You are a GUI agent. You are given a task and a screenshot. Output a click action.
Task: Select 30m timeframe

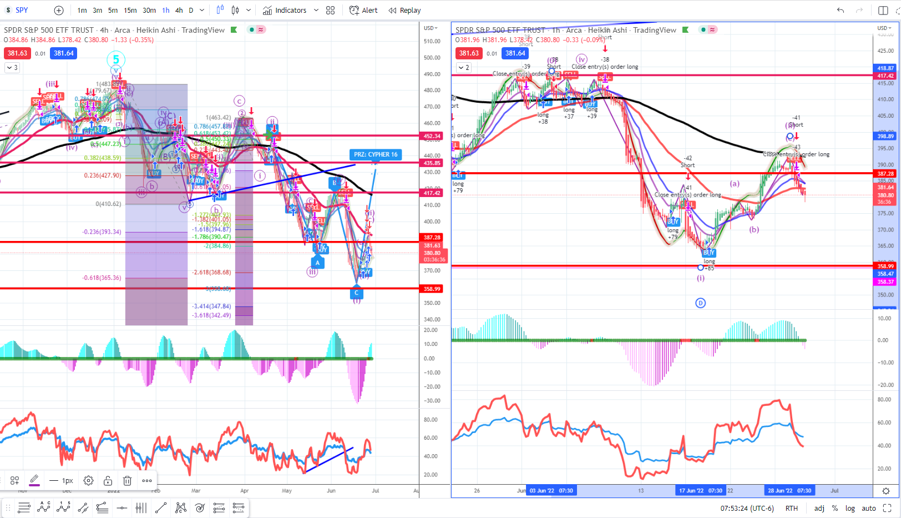pyautogui.click(x=149, y=10)
